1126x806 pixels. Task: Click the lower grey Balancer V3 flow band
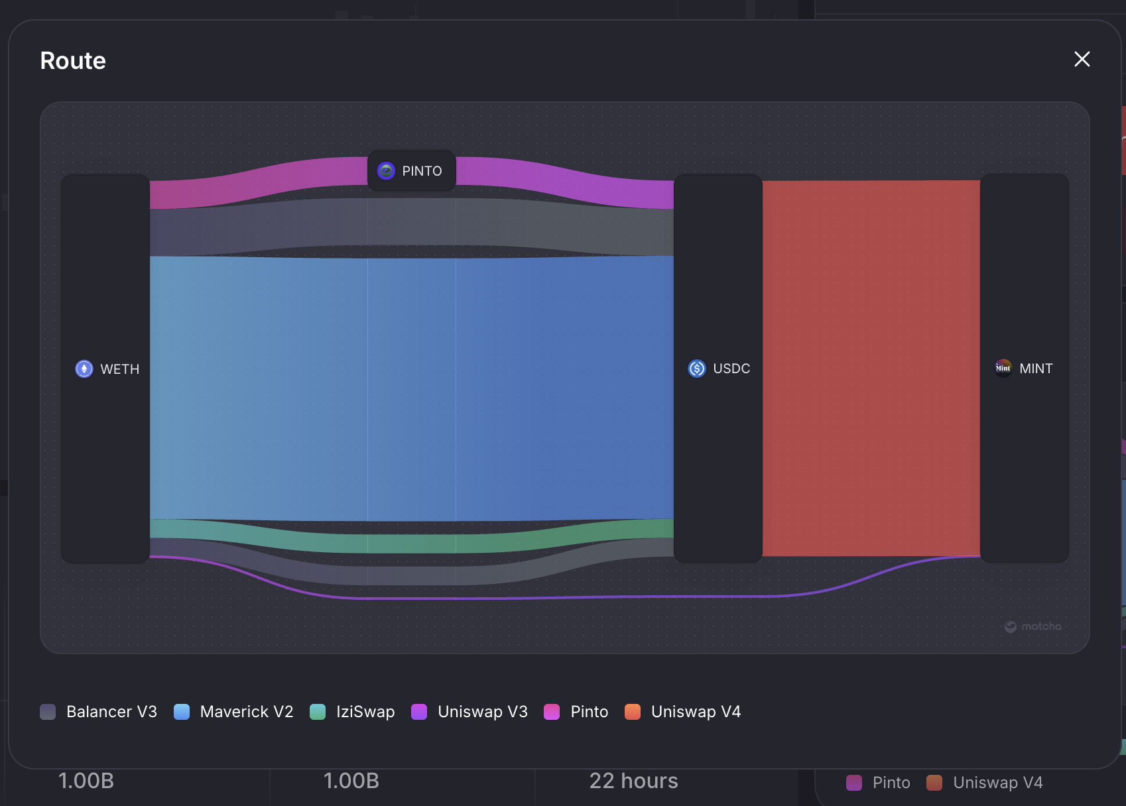coord(411,575)
